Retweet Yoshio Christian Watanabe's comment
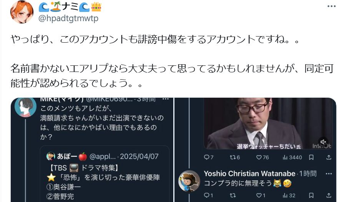337x202 pixels. tap(233, 195)
